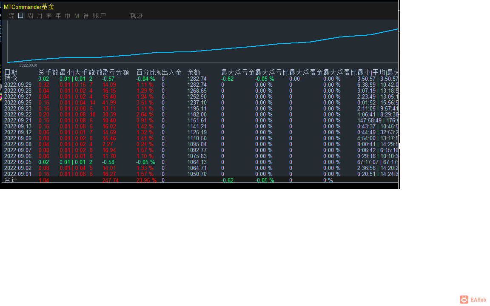490x306 pixels.
Task: Open the 轨迹 track tab
Action: (x=137, y=16)
